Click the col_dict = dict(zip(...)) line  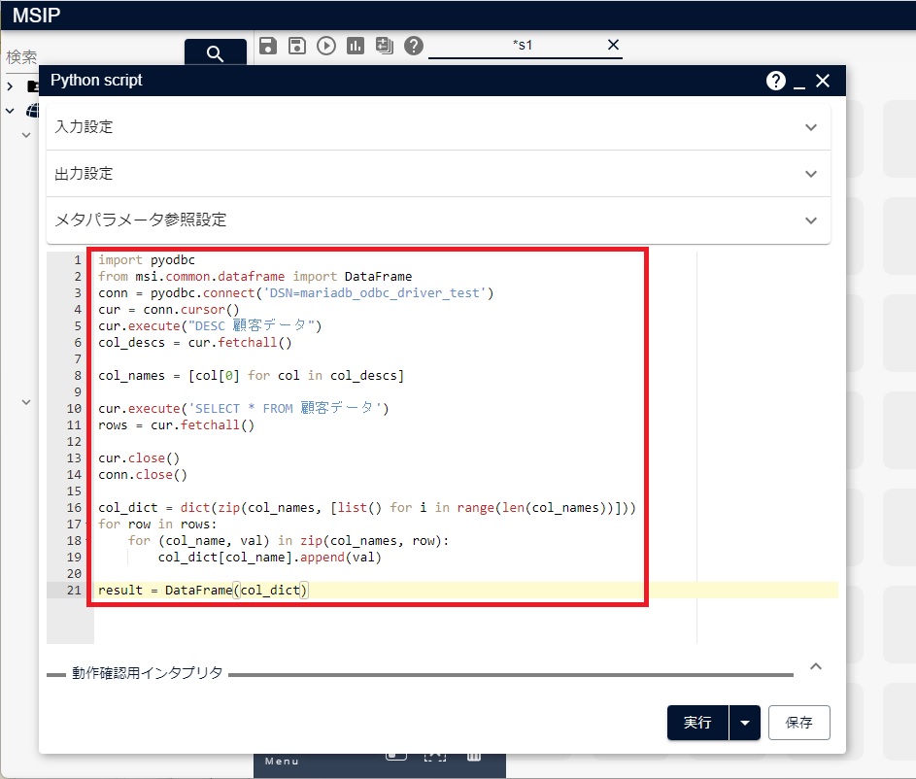[x=367, y=507]
